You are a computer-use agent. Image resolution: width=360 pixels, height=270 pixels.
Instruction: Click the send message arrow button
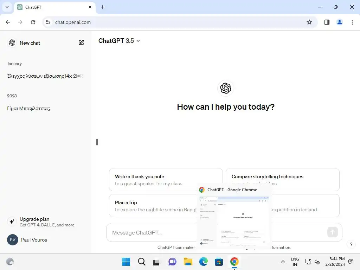(x=333, y=232)
